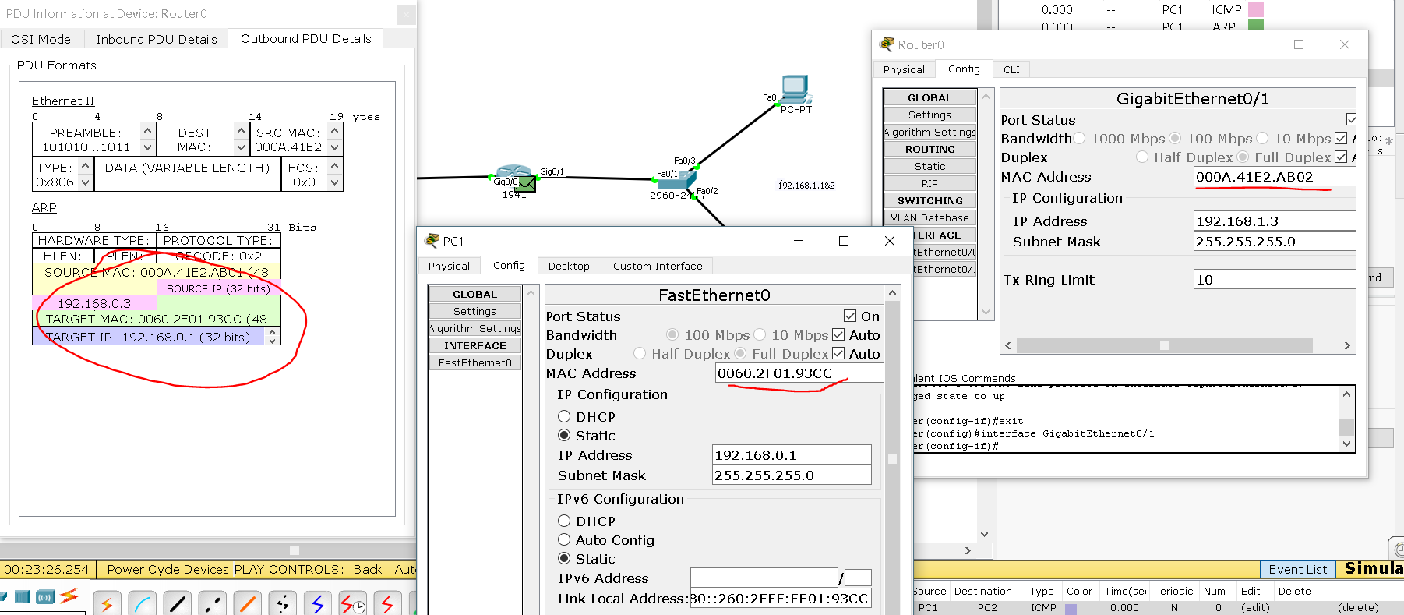Select DHCP under PC1 IP Configuration
1404x615 pixels.
click(x=564, y=416)
